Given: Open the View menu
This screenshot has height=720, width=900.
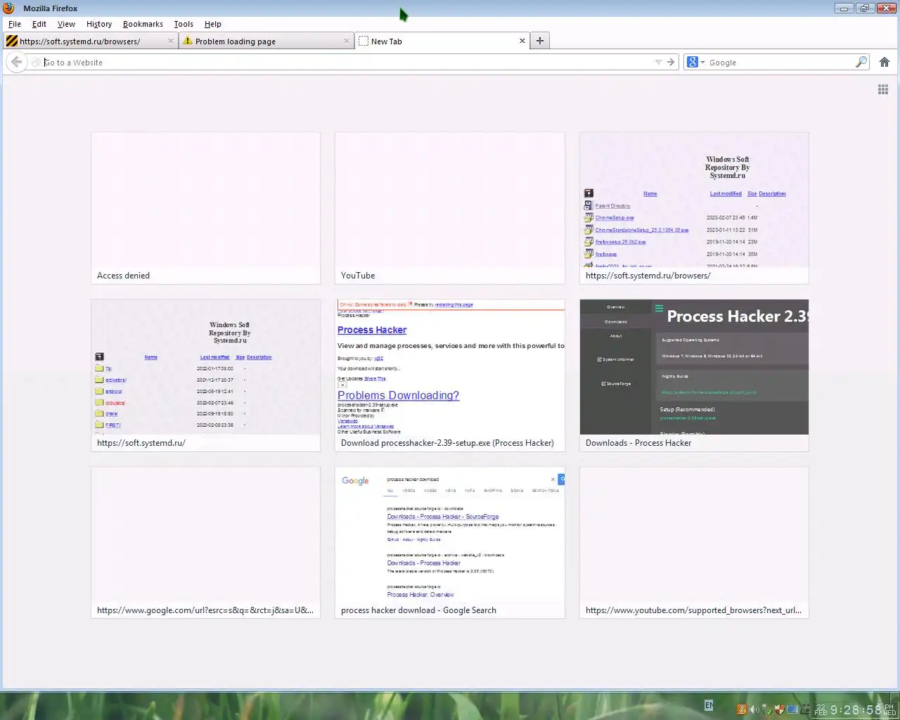Looking at the screenshot, I should point(66,24).
